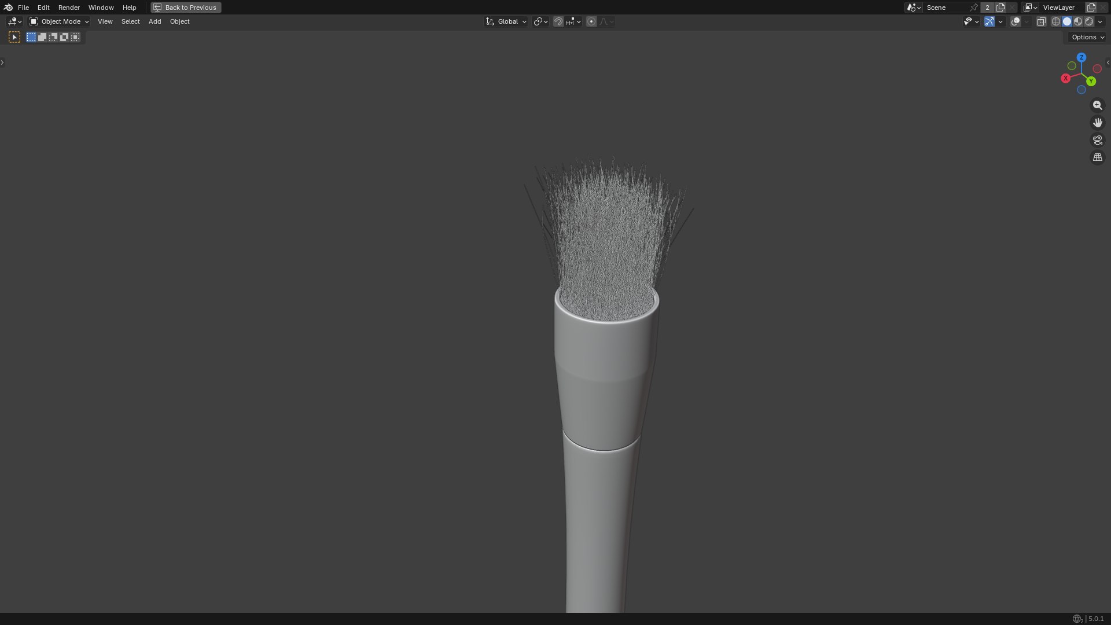The height and width of the screenshot is (625, 1111).
Task: Select the Select Box tool icon
Action: tap(14, 37)
